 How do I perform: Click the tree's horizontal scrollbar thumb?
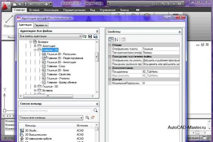[x=48, y=96]
